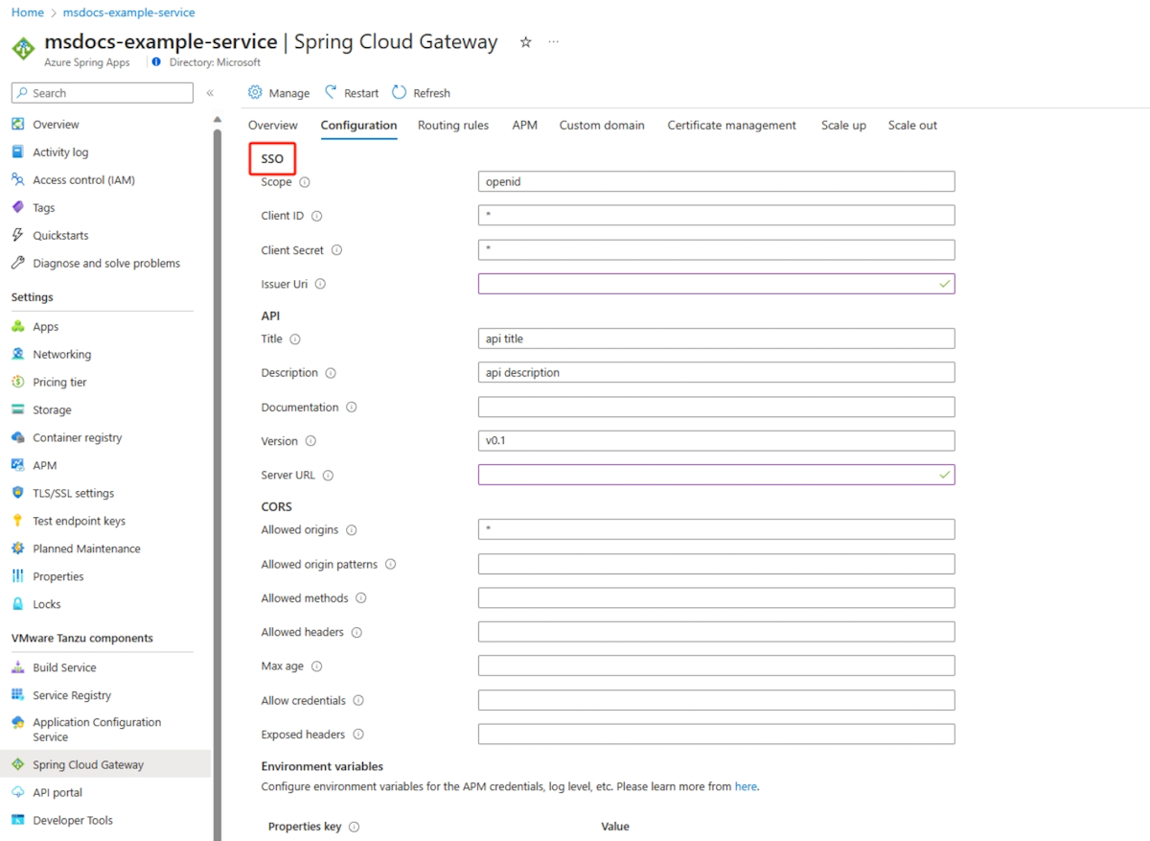Show info tooltip for Properties key

coord(354,827)
